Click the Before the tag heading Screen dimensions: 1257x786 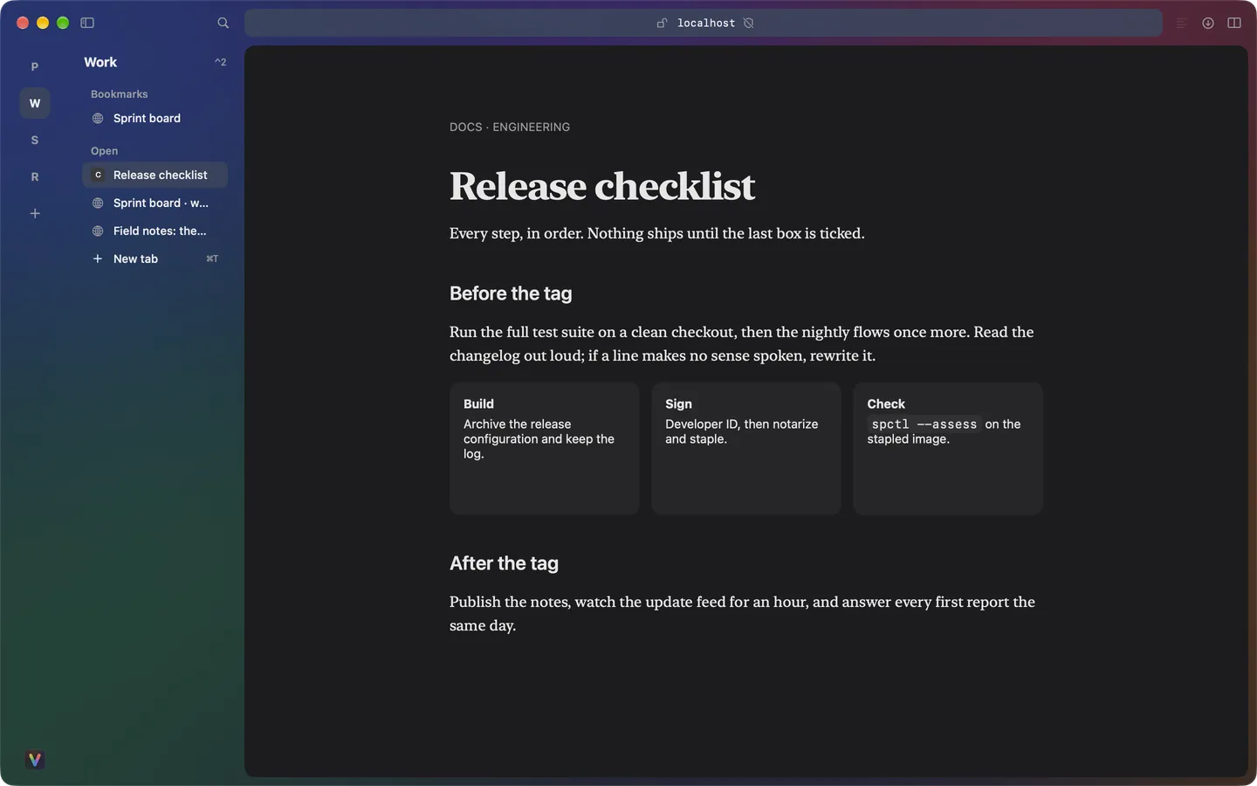pyautogui.click(x=511, y=293)
